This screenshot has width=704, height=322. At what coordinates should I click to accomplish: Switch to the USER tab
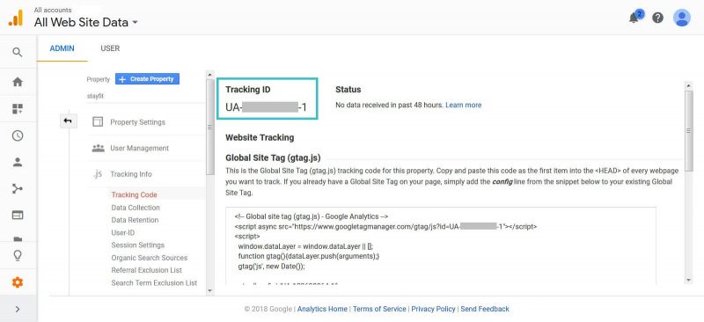pos(110,48)
